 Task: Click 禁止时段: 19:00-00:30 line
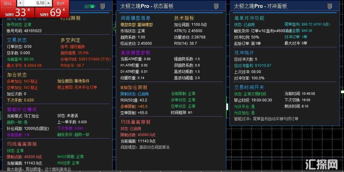(x=253, y=100)
